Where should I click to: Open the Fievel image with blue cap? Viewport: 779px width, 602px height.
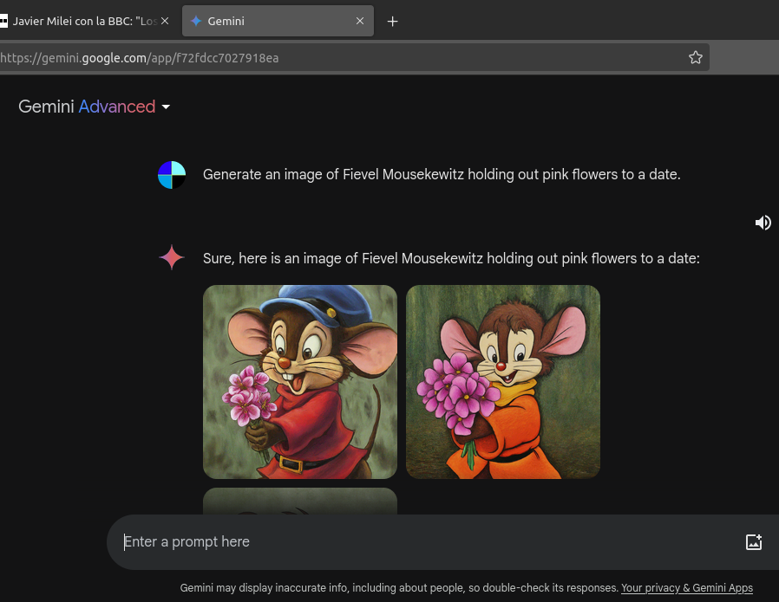coord(300,382)
